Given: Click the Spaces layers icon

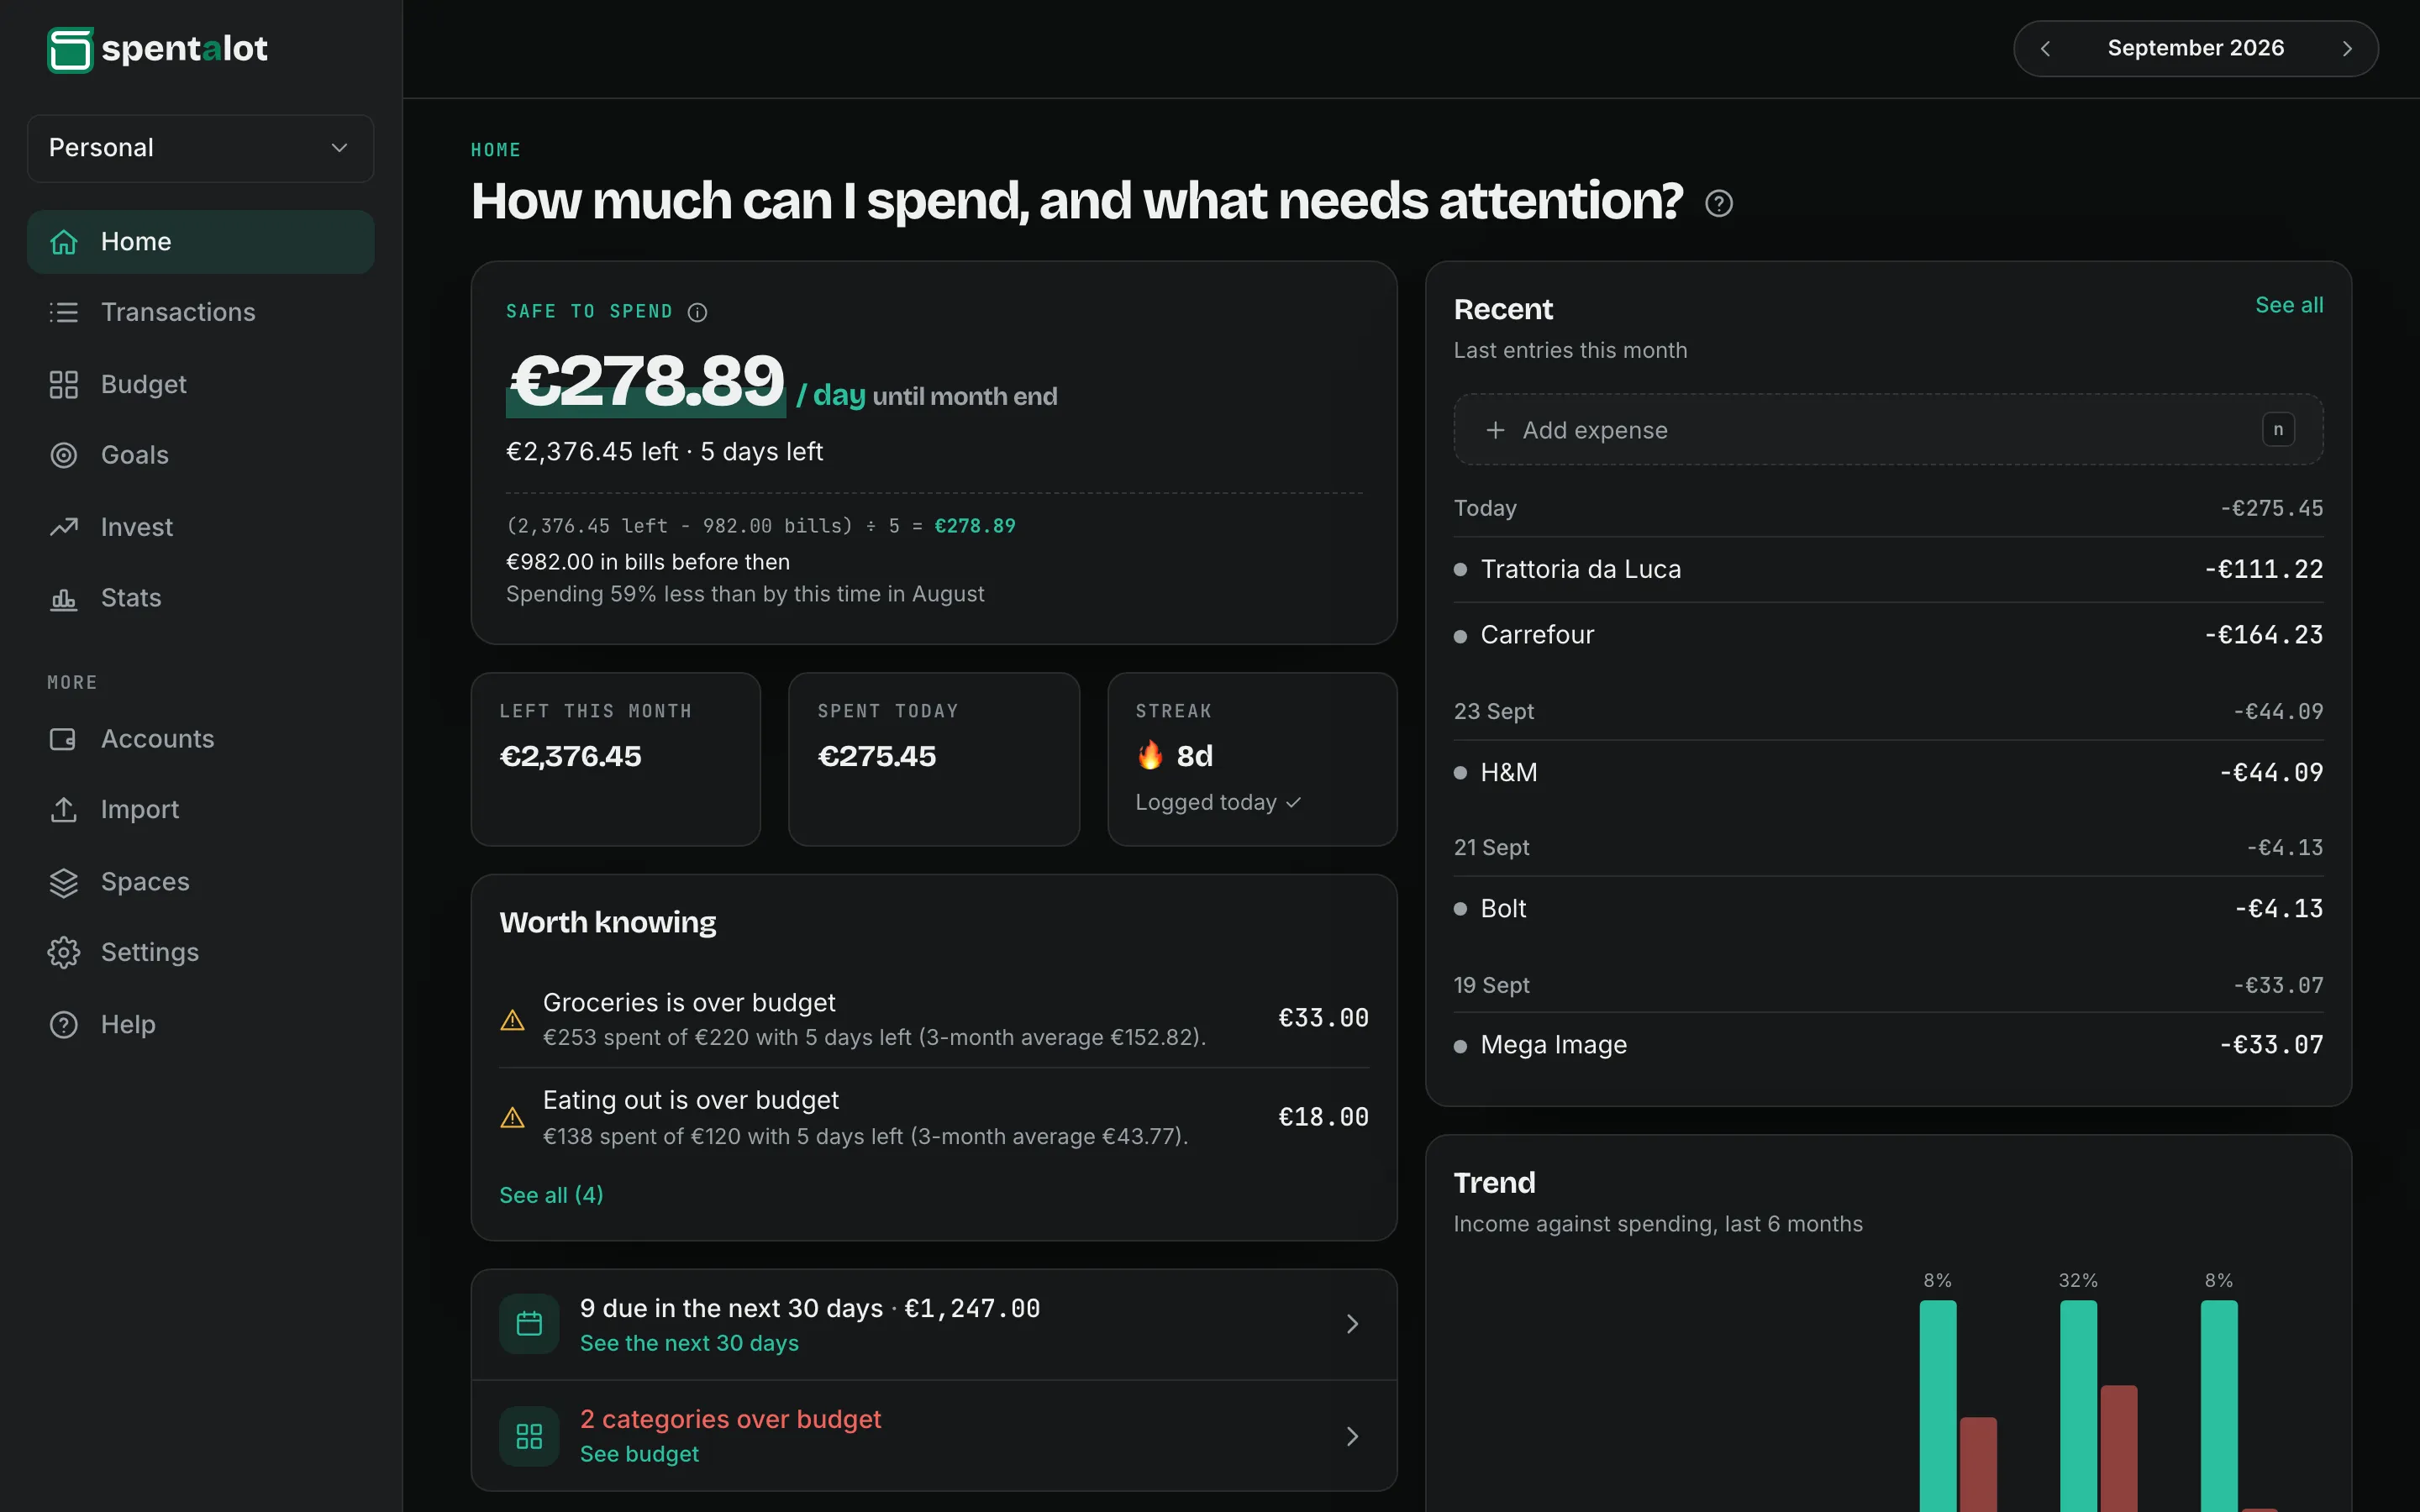Looking at the screenshot, I should pos(64,882).
